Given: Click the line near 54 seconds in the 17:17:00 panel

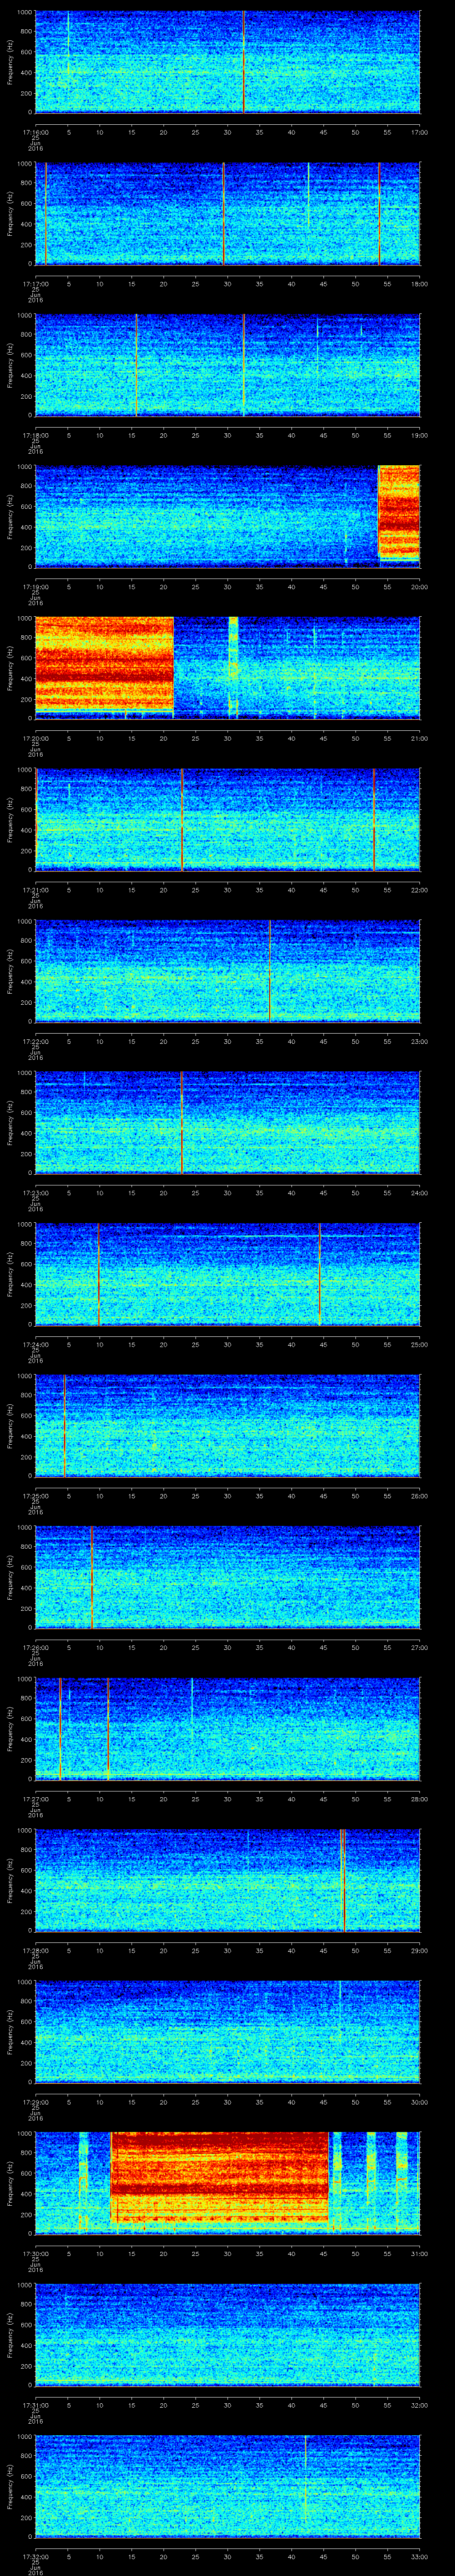Looking at the screenshot, I should click(x=379, y=213).
